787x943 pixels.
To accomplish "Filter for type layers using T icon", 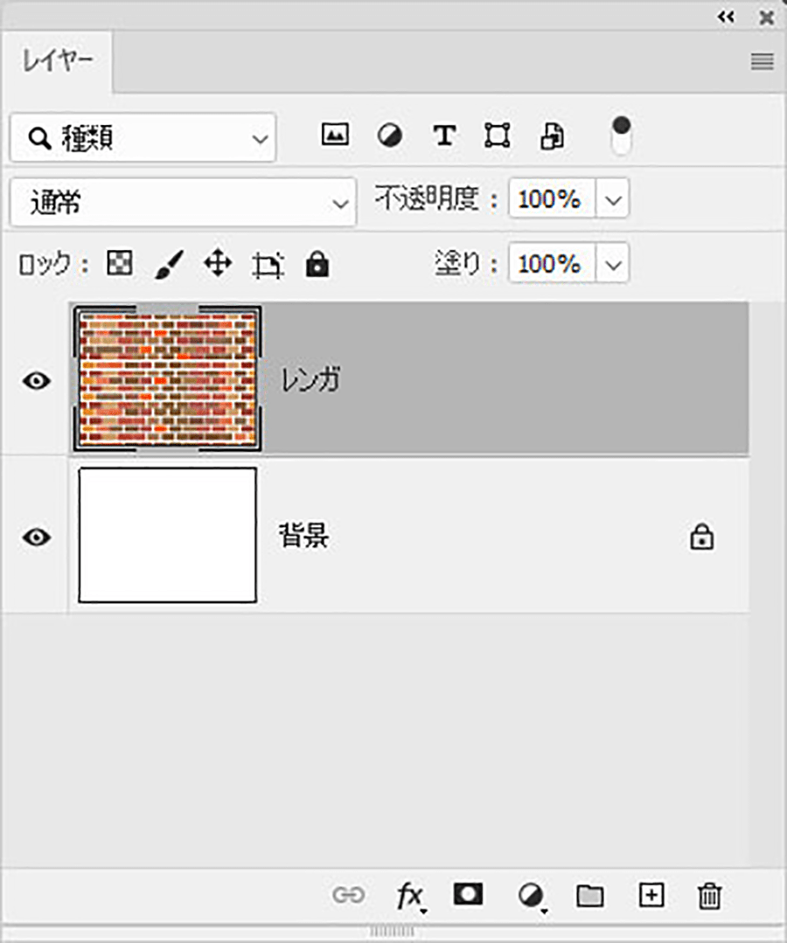I will pos(444,135).
